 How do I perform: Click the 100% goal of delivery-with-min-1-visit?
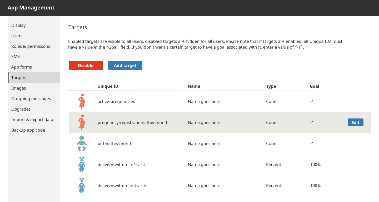315,164
